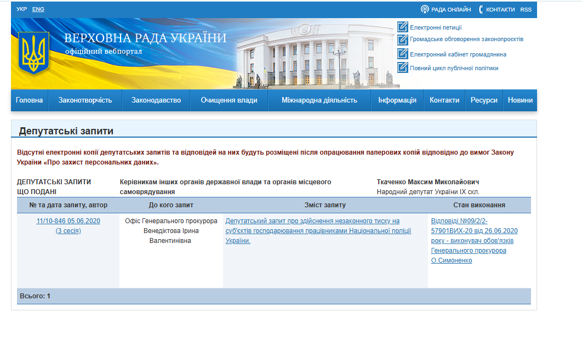Click the Стан виконання column header

479,205
